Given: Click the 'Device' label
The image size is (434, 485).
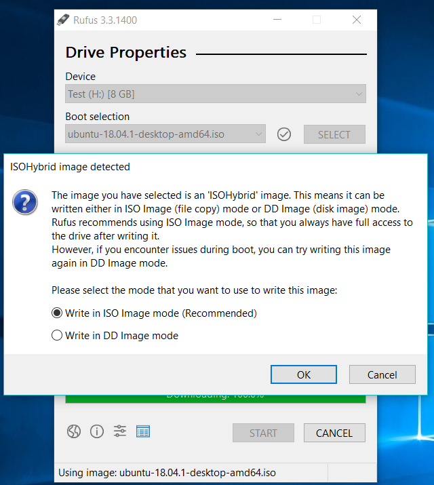Looking at the screenshot, I should click(81, 77).
